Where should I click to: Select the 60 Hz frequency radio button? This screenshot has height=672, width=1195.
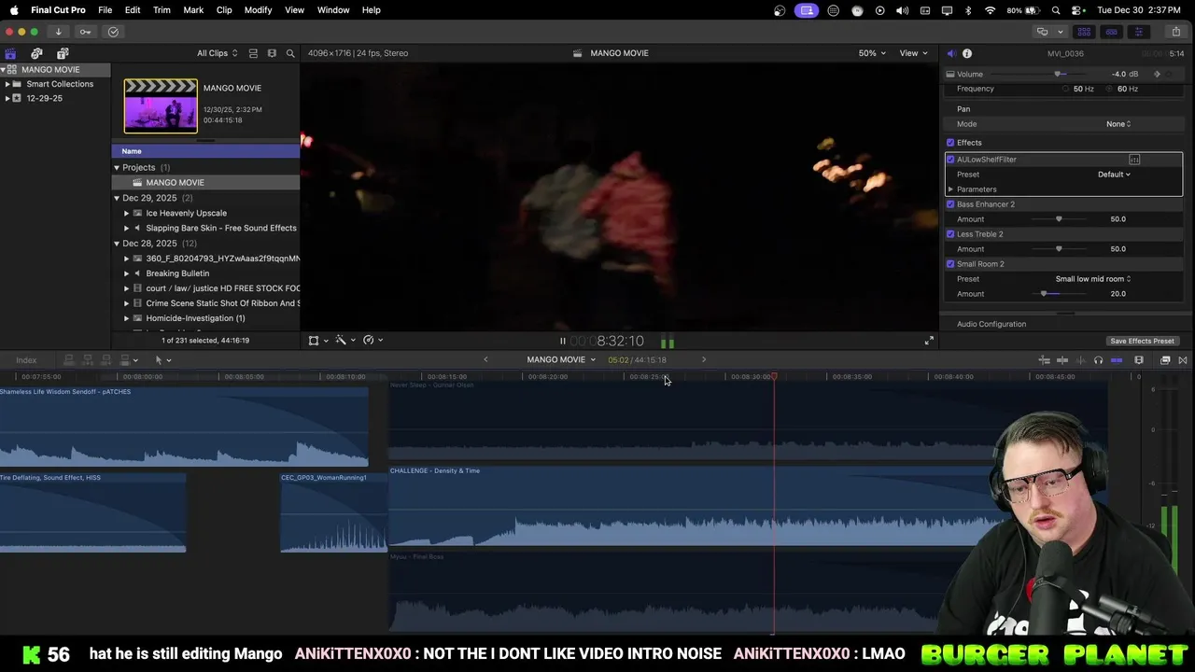pyautogui.click(x=1109, y=89)
